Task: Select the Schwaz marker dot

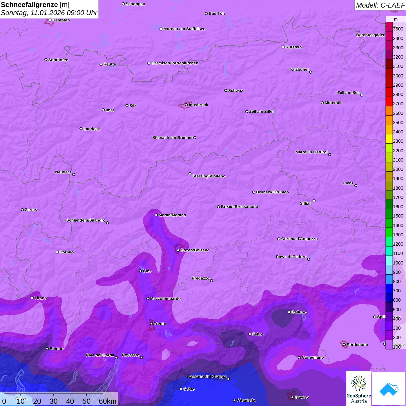Action: point(226,90)
